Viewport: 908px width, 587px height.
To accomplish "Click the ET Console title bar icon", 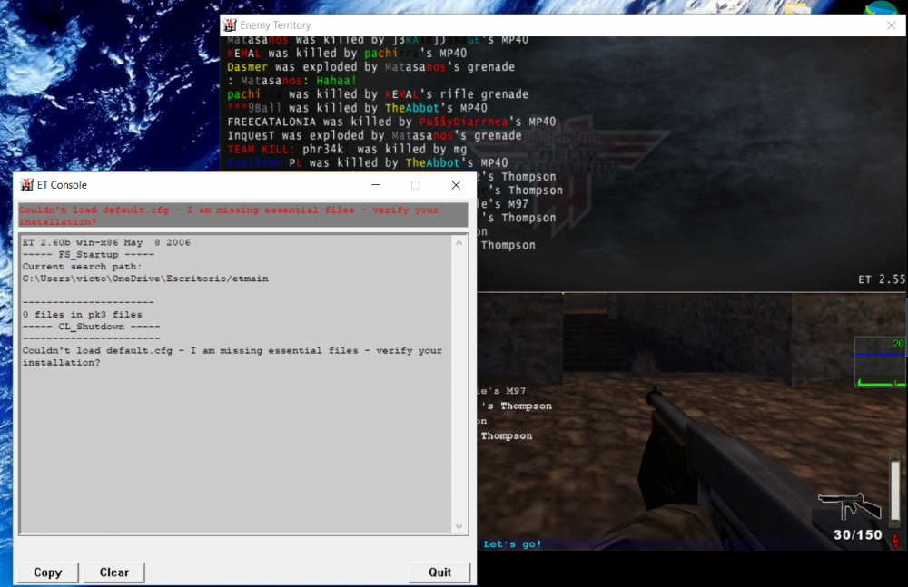I will [26, 185].
